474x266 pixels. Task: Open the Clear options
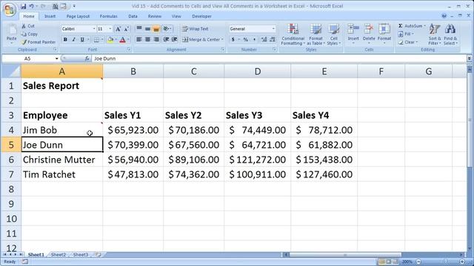(408, 42)
